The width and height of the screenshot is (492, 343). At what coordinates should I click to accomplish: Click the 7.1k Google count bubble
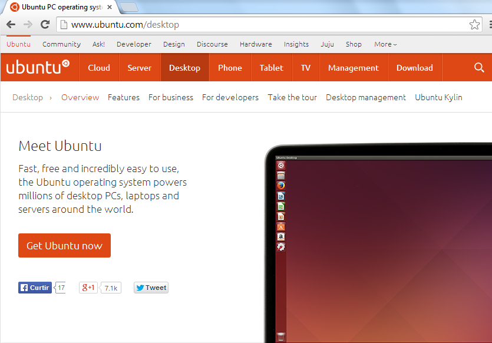click(x=111, y=288)
